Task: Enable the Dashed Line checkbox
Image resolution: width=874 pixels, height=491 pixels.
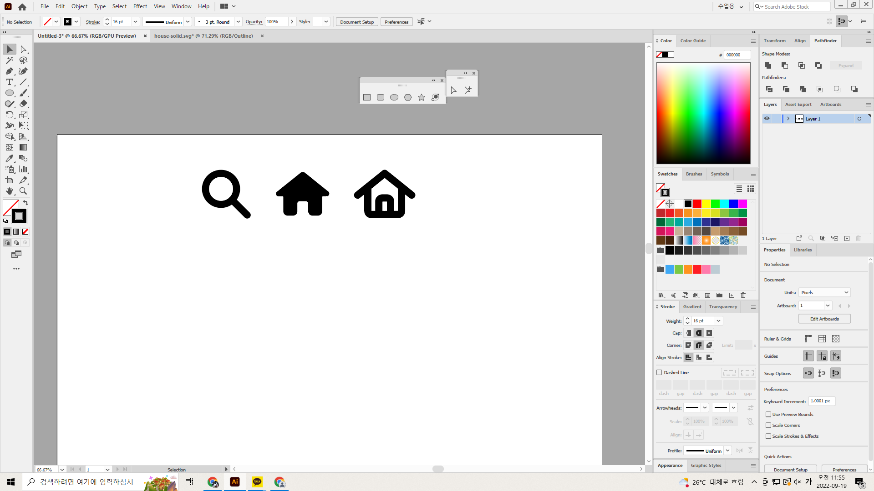Action: [659, 372]
